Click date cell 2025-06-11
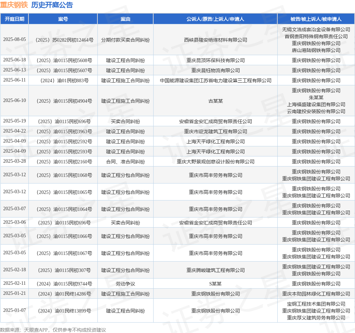Image resolution: width=355 pixels, height=333 pixels. click(x=15, y=80)
